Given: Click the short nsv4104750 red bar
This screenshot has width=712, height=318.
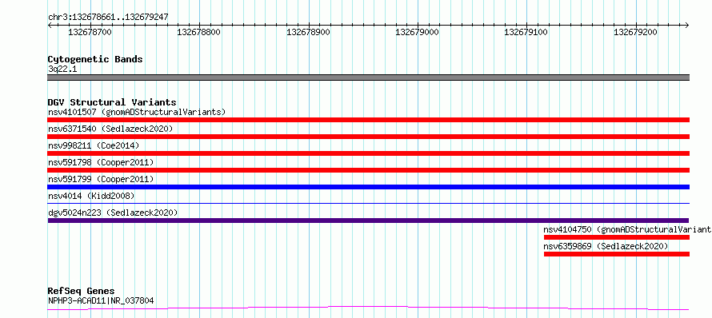Looking at the screenshot, I should (617, 237).
